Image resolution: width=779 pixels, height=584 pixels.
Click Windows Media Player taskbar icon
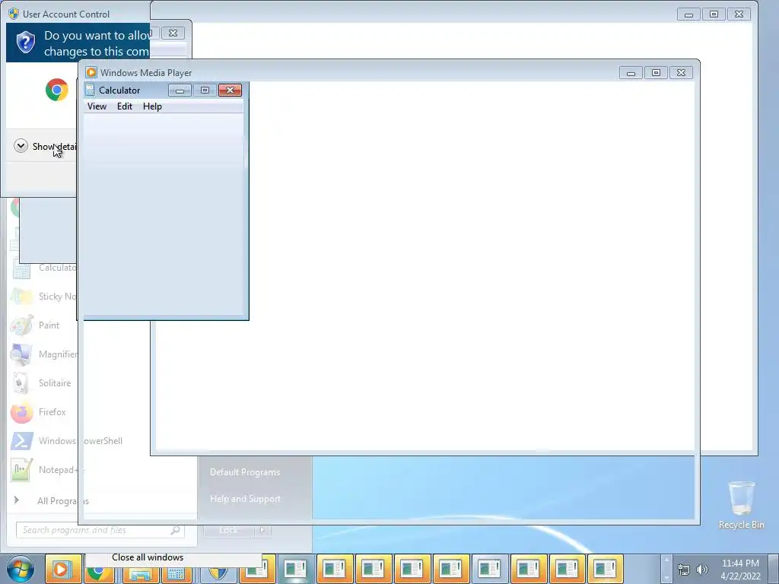click(x=62, y=569)
